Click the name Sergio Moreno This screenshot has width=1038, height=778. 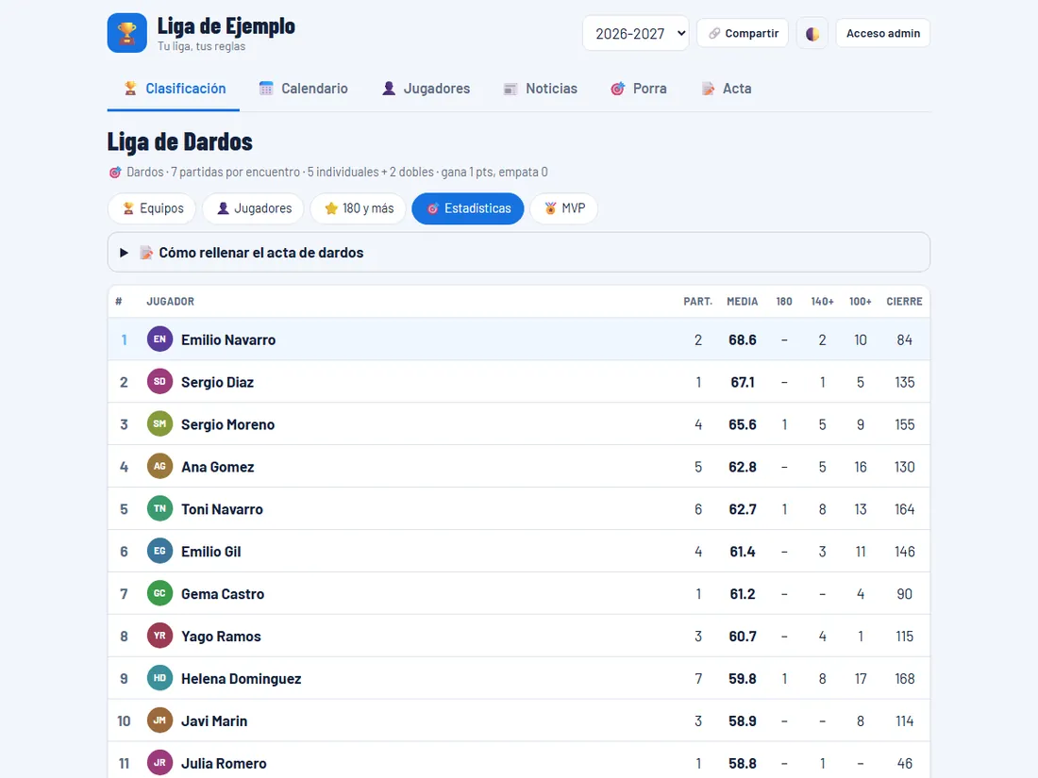tap(227, 424)
